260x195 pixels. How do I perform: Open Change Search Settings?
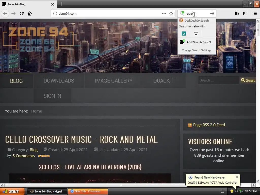point(196,50)
